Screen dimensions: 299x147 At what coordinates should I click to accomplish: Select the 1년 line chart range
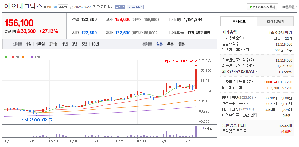coord(65,44)
